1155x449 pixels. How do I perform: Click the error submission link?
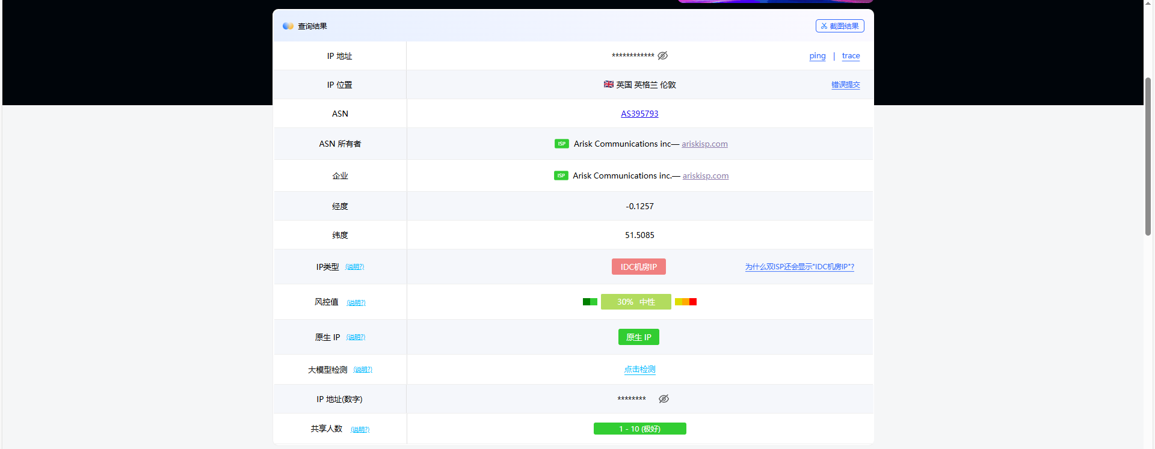pyautogui.click(x=845, y=85)
